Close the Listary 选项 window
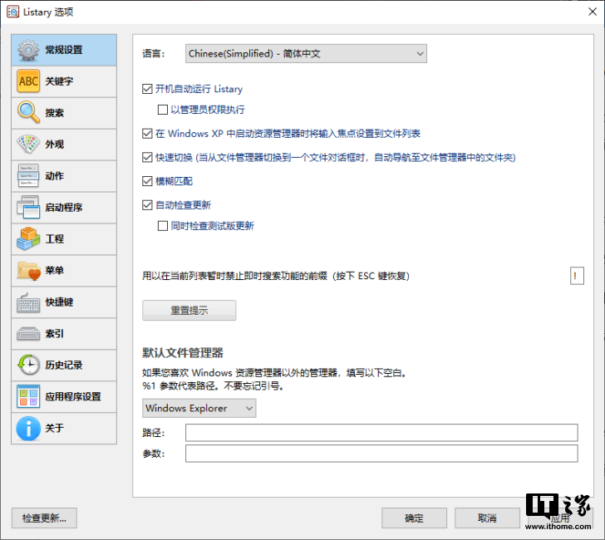 coord(593,12)
